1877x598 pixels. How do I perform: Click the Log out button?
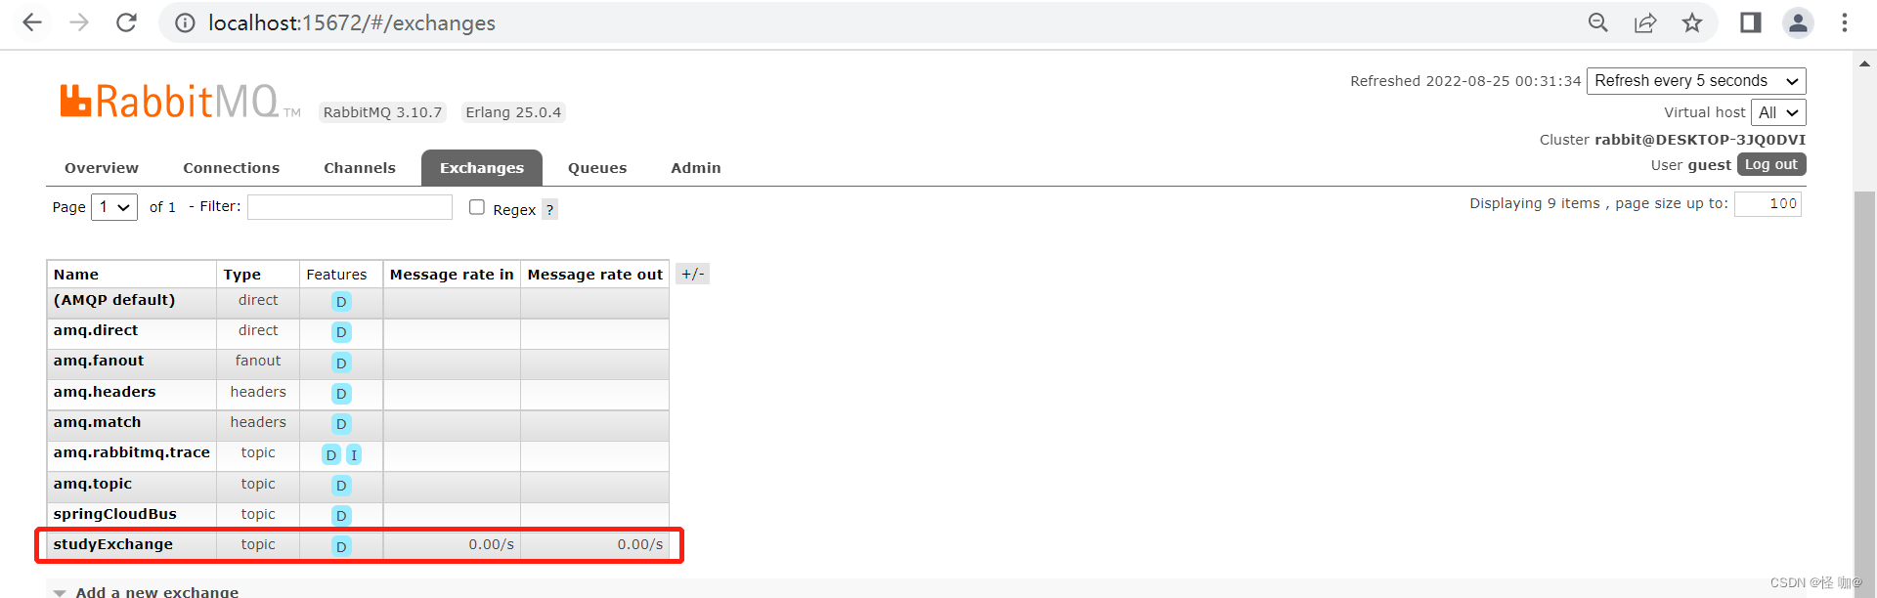tap(1770, 164)
